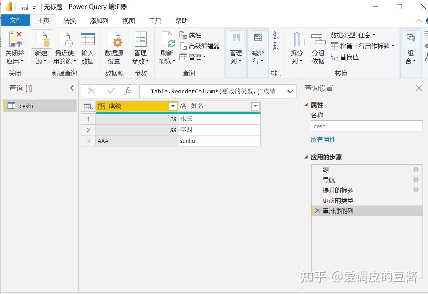The width and height of the screenshot is (428, 294).
Task: Open the filter dropdown on 姓名 column
Action: (255, 106)
